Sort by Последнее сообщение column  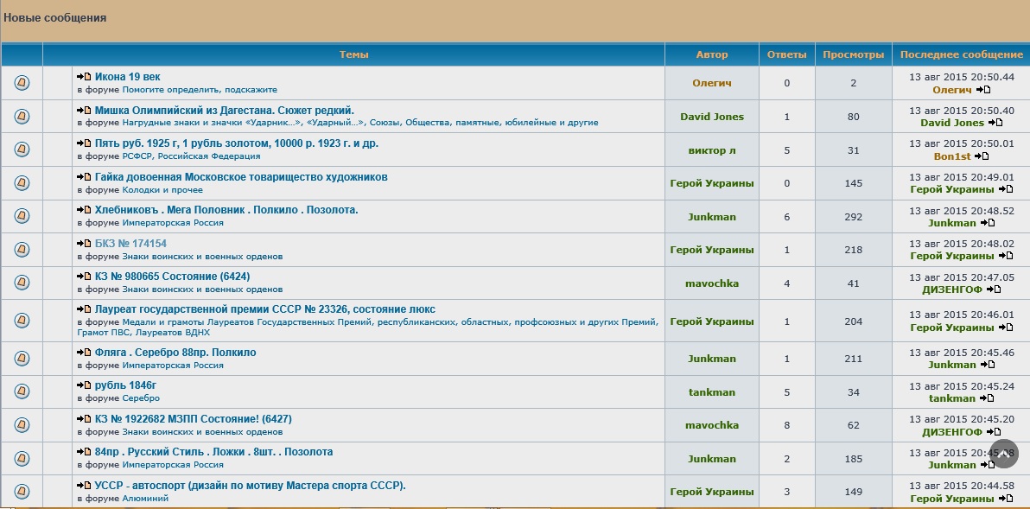coord(961,54)
